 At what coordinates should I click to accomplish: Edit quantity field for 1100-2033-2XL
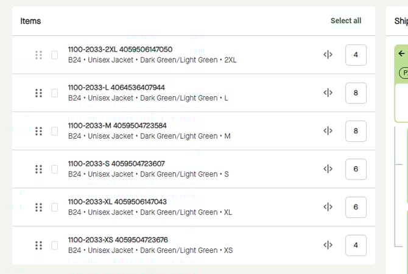click(x=356, y=55)
